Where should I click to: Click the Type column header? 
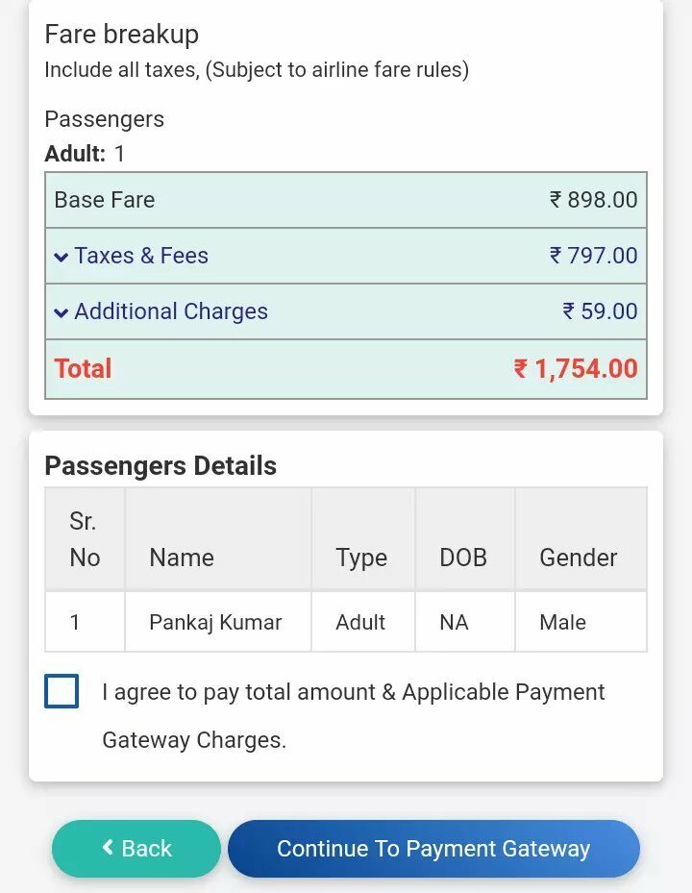coord(361,558)
